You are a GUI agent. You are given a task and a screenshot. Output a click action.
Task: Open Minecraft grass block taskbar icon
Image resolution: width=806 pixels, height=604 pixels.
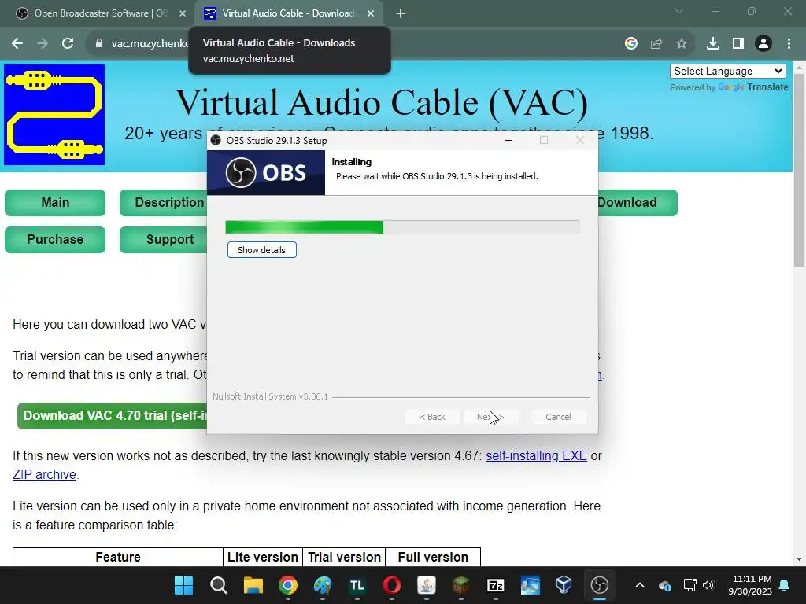pos(461,585)
